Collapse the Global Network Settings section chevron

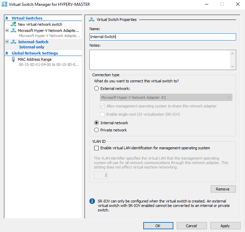pos(7,53)
